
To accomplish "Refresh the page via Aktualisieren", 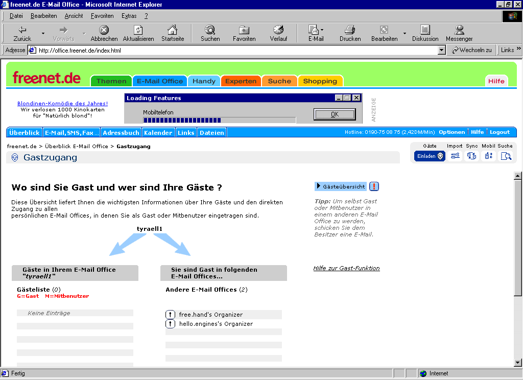I will (x=138, y=33).
